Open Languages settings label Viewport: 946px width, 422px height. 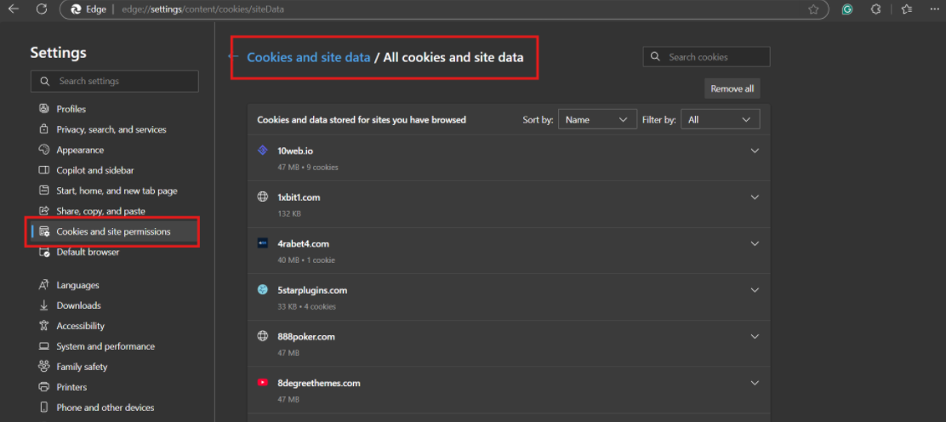point(77,285)
